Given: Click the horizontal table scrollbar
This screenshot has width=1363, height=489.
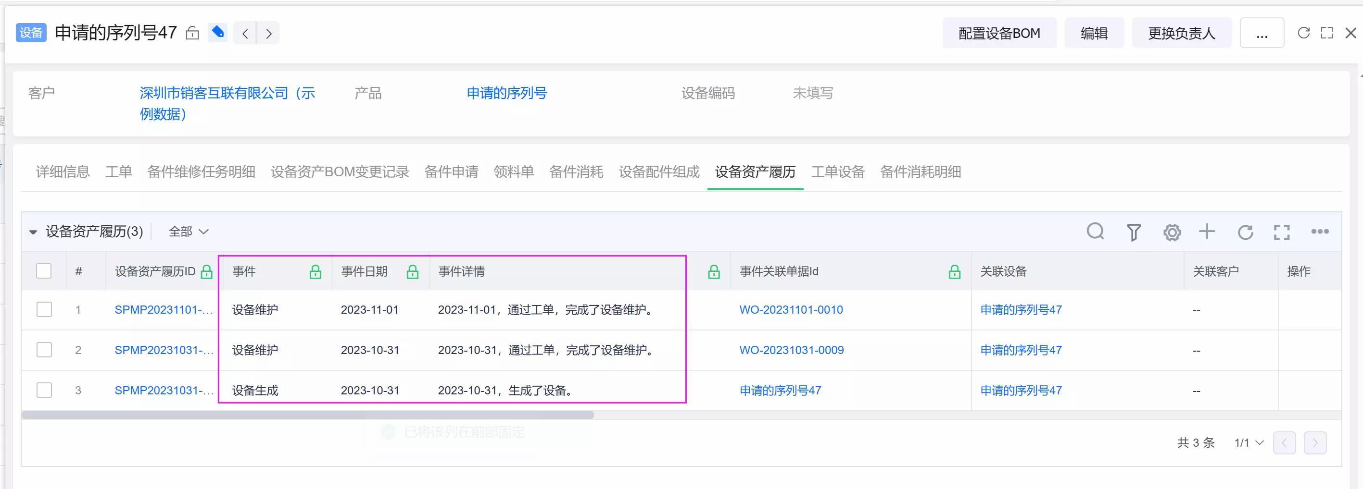Looking at the screenshot, I should 307,415.
